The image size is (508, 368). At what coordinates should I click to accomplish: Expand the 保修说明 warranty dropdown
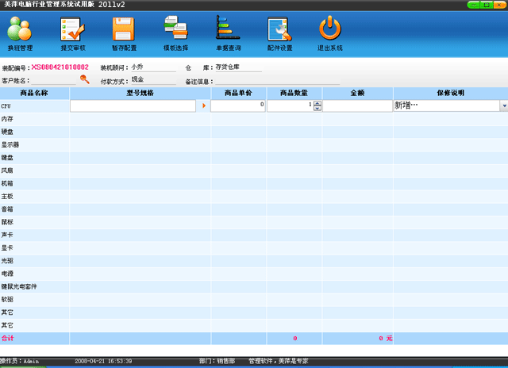coord(503,105)
